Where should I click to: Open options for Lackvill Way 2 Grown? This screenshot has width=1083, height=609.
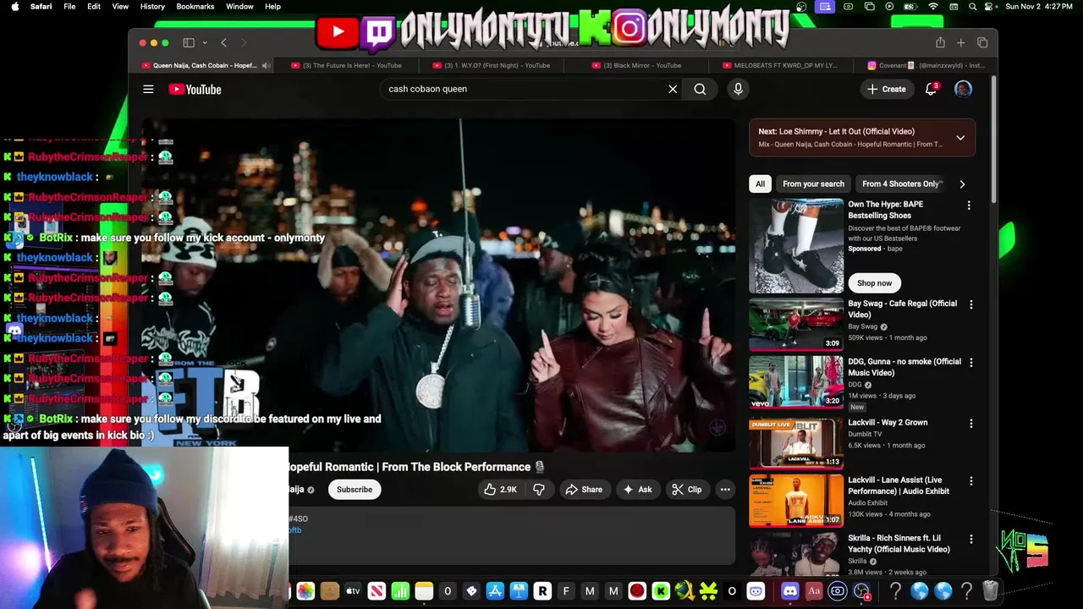click(x=970, y=423)
